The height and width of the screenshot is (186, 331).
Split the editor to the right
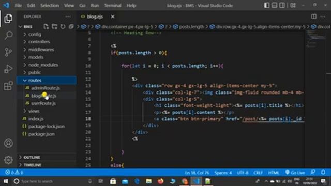point(314,17)
